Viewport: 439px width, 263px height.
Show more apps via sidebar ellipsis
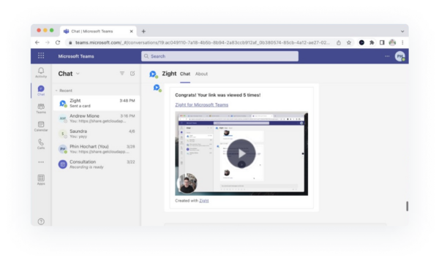click(41, 162)
